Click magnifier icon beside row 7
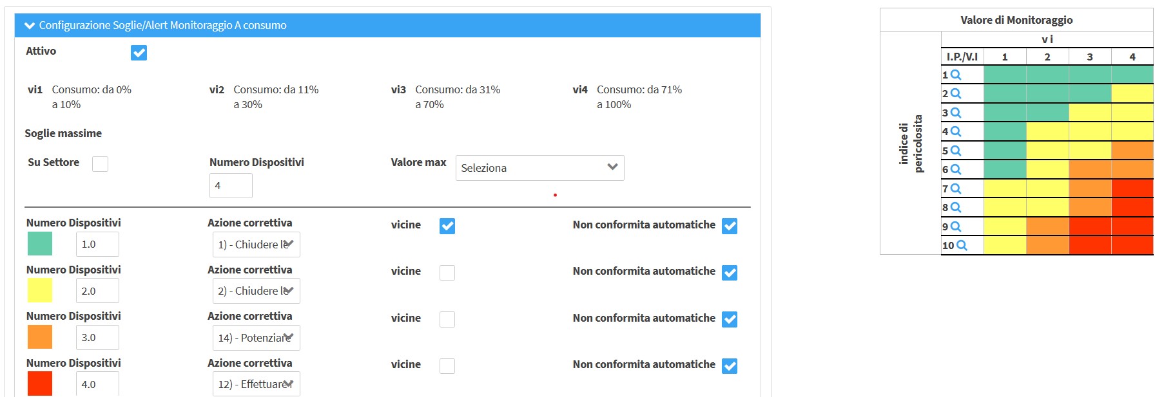Image resolution: width=1155 pixels, height=397 pixels. click(x=956, y=189)
